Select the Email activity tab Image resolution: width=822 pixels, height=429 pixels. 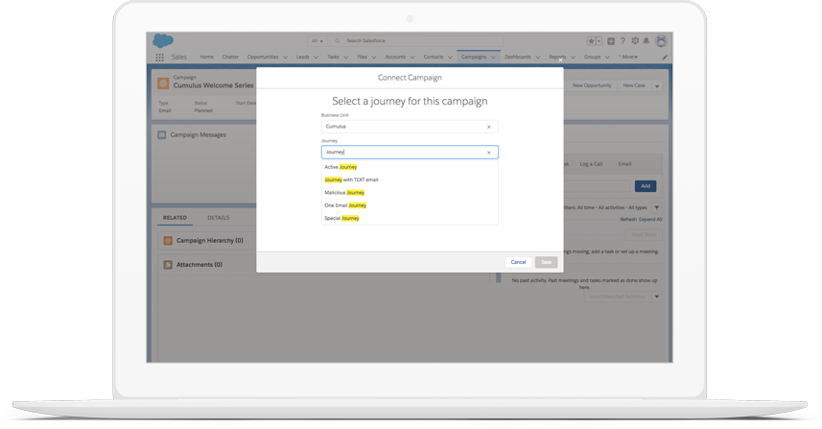[624, 164]
